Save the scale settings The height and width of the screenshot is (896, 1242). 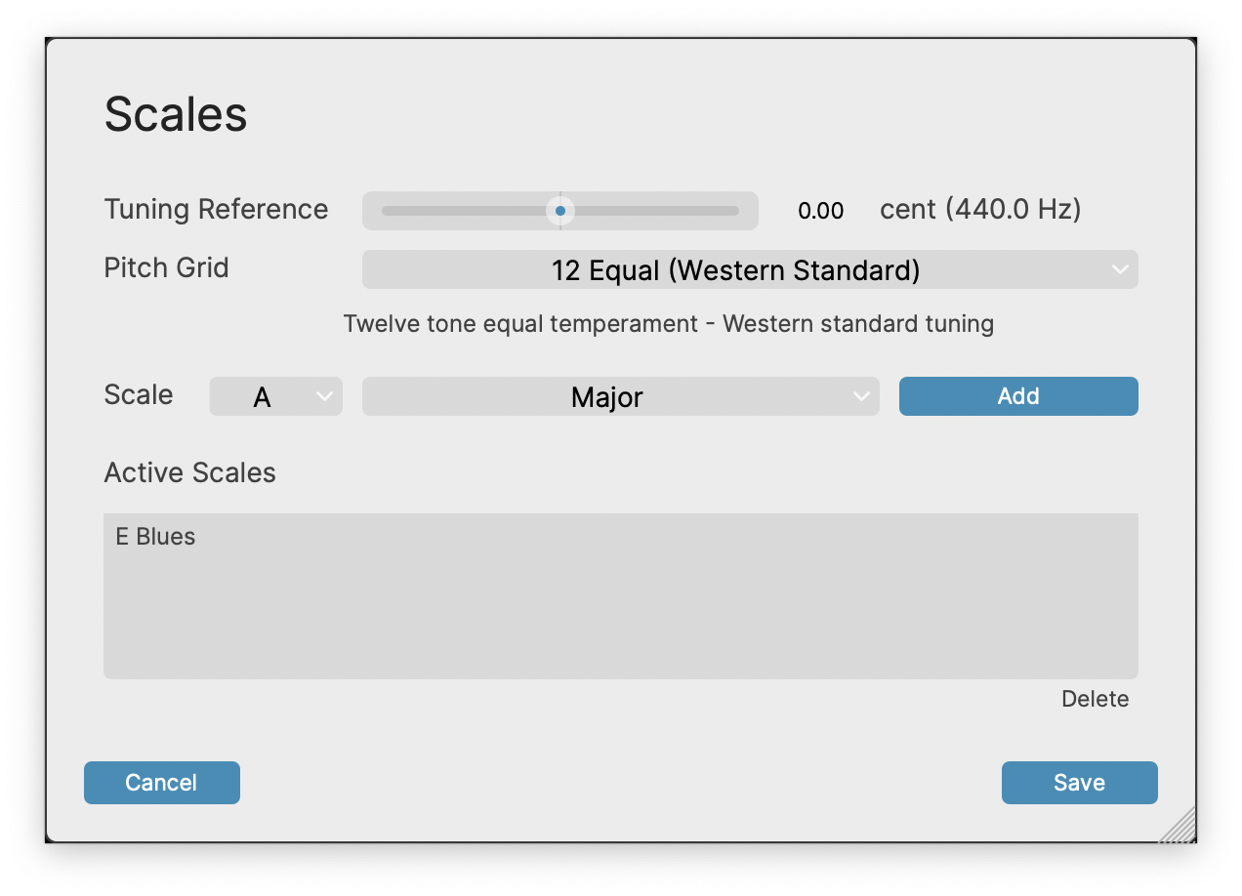(1079, 783)
